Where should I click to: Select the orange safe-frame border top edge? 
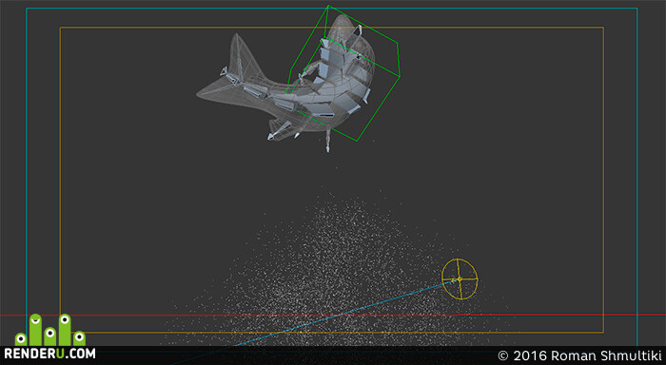pos(332,28)
